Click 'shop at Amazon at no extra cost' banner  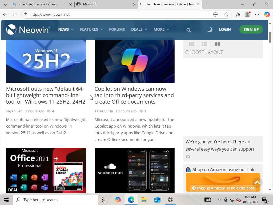[x=223, y=182]
